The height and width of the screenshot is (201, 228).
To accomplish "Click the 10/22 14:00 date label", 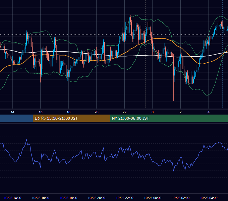I will 12,198.
